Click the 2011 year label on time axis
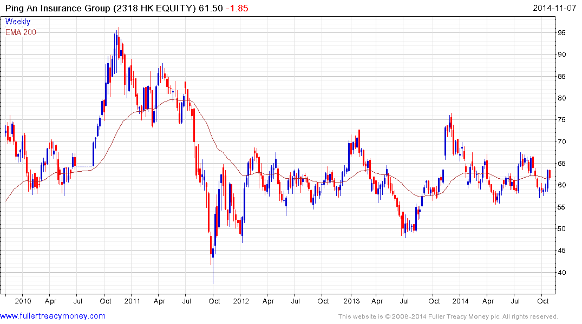 coord(132,301)
